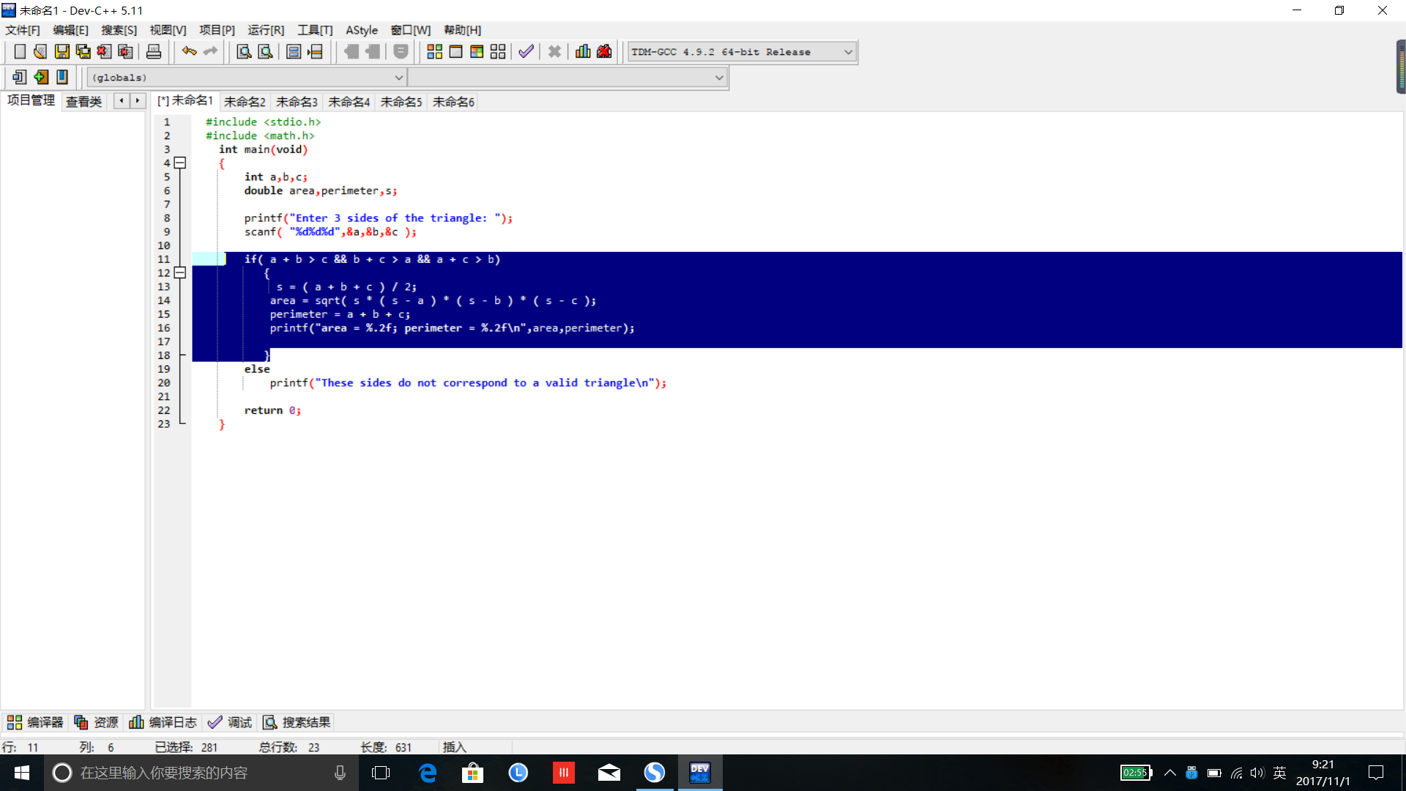Viewport: 1406px width, 791px height.
Task: Open the 窗口[W] menu
Action: (x=410, y=30)
